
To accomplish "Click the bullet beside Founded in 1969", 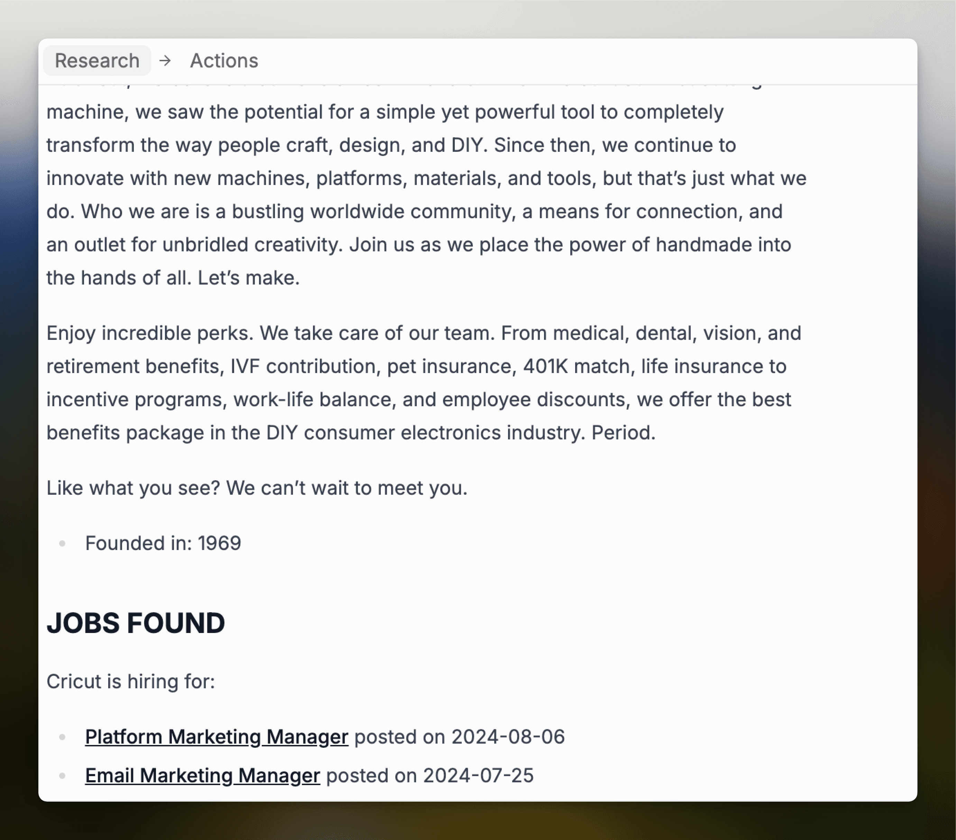I will 62,543.
